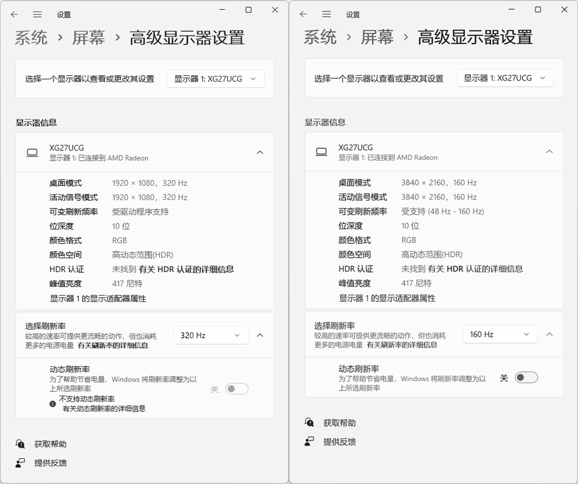The width and height of the screenshot is (578, 484).
Task: Click 获取帮助 text link in left window
Action: (50, 444)
